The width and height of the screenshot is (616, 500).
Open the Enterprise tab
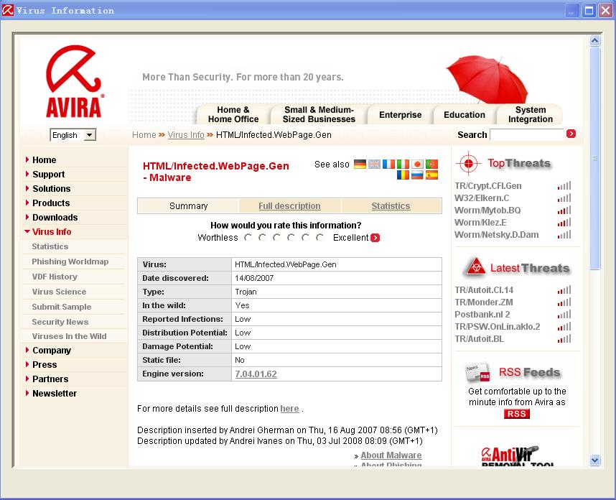coord(401,115)
